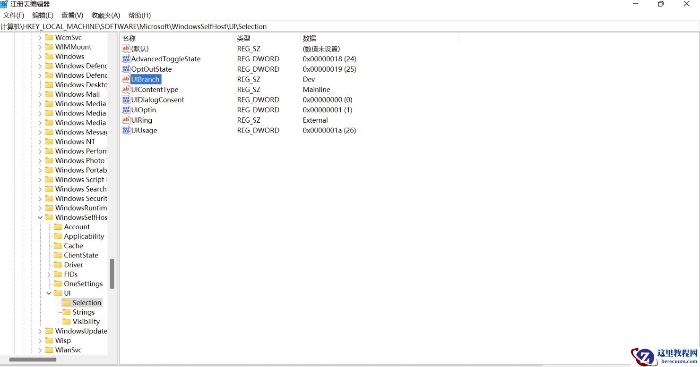
Task: Click the DWORD icon next to OptOutState
Action: click(126, 69)
